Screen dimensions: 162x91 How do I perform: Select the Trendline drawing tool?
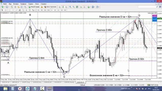click(16, 10)
